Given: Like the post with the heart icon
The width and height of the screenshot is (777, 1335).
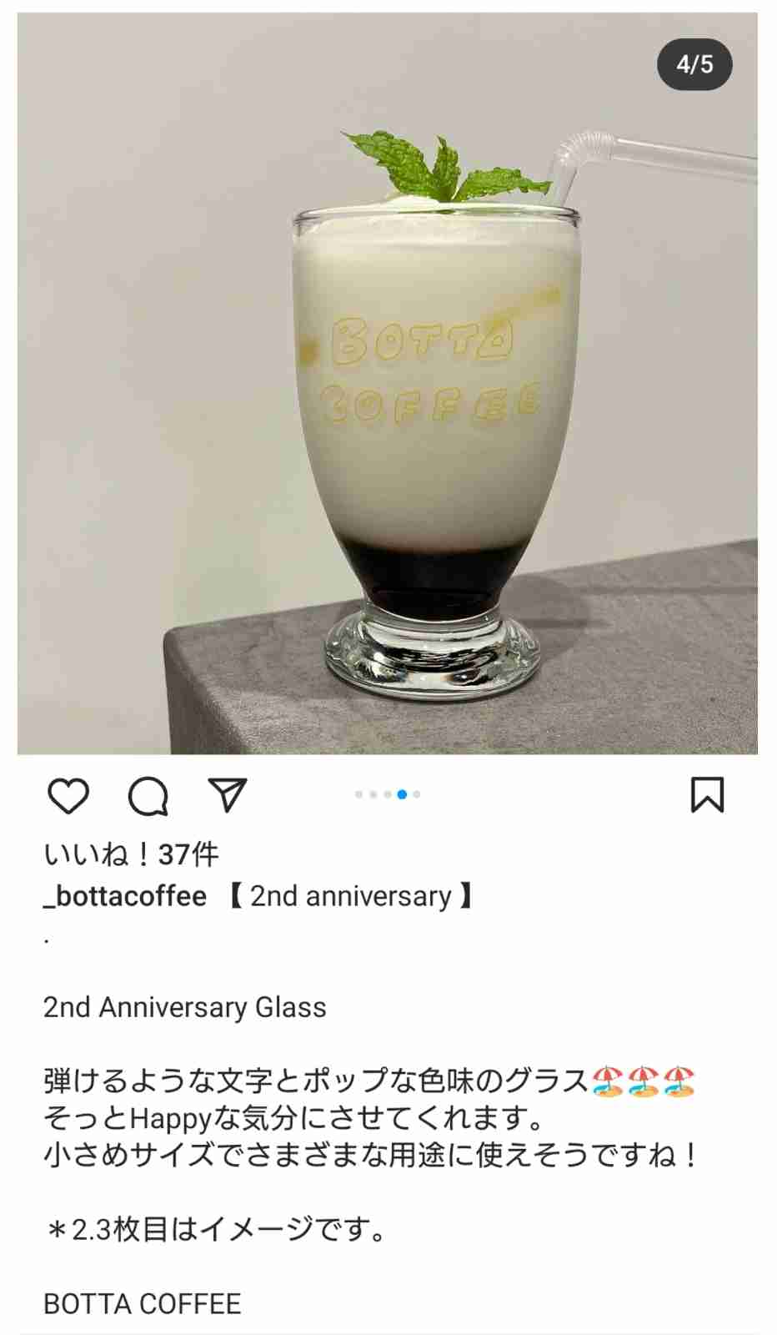Looking at the screenshot, I should coord(68,795).
